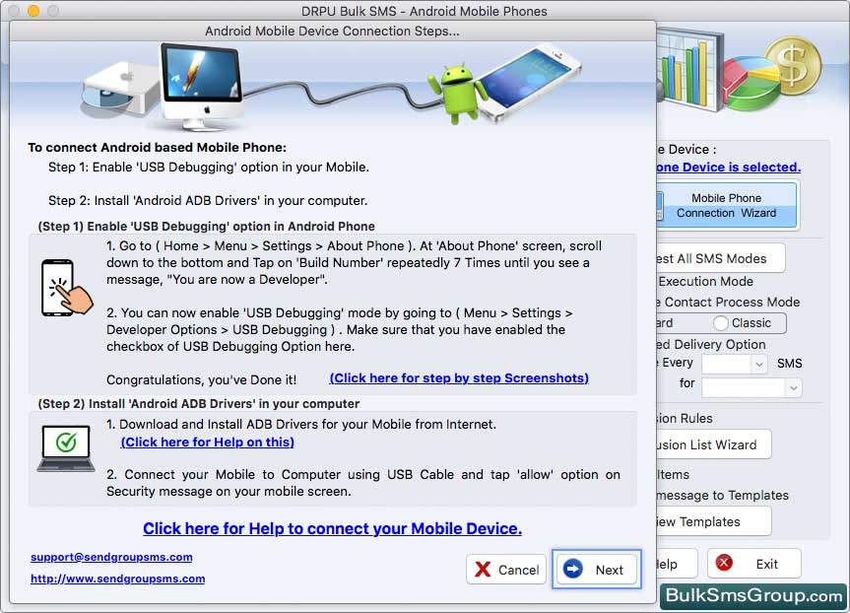Click 'Execution Mode' label in main window
Screen dimensions: 850x613
706,282
